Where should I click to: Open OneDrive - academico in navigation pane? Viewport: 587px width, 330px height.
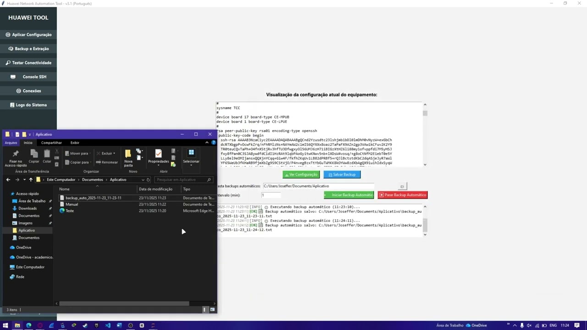pyautogui.click(x=34, y=257)
